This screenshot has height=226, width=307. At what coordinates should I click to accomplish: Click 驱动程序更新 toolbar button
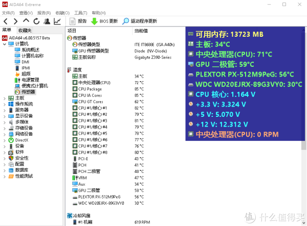tap(140, 21)
